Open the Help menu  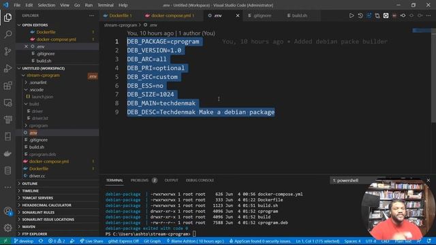pyautogui.click(x=123, y=5)
